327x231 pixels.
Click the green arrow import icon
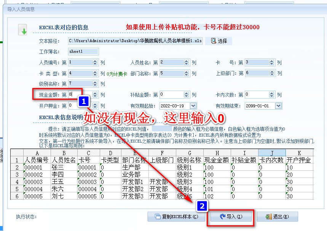click(x=22, y=30)
